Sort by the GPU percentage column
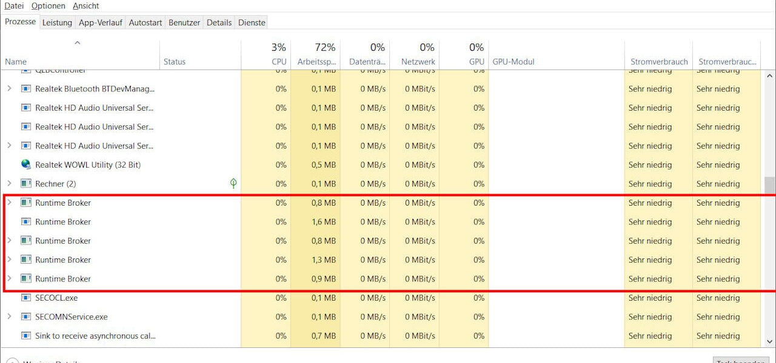The image size is (776, 363). [x=464, y=54]
